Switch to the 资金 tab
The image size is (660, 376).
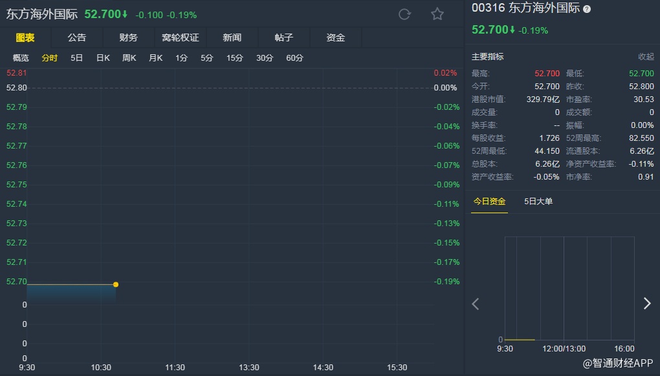[336, 37]
